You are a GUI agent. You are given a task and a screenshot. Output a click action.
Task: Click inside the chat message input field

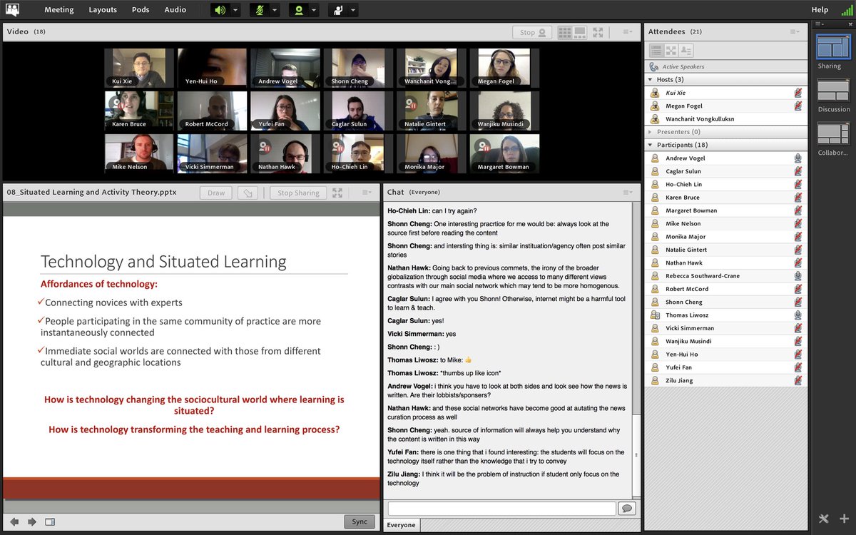[499, 507]
